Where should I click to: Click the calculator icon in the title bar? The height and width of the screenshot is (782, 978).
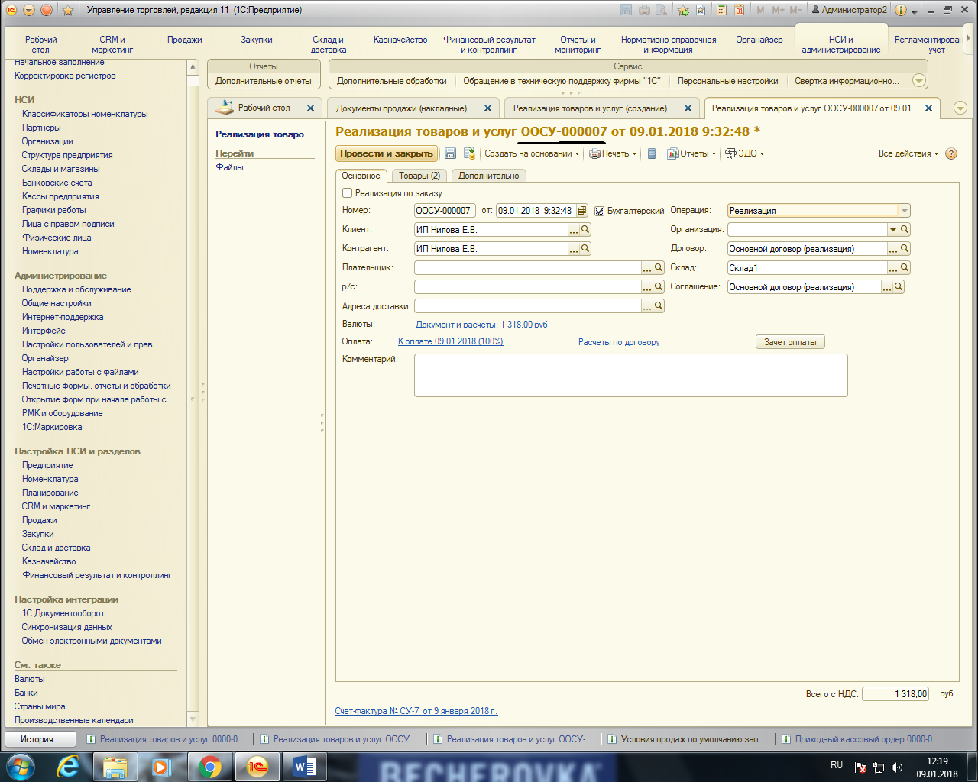(x=721, y=10)
